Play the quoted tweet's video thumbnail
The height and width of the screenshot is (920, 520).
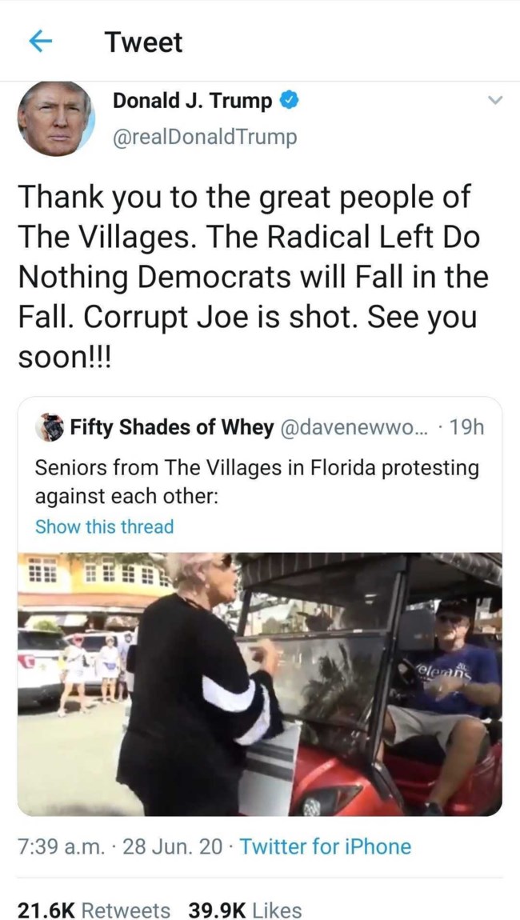pos(260,684)
